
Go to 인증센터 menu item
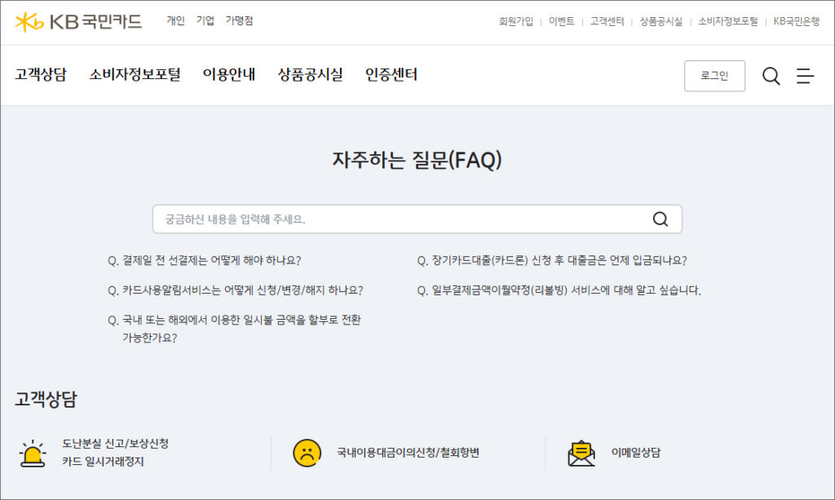[391, 75]
